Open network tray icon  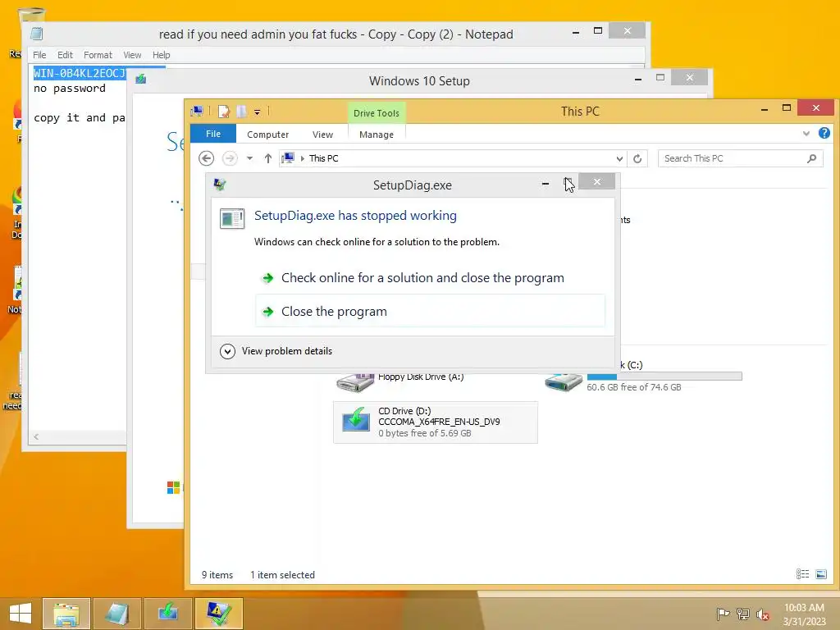[x=743, y=614]
